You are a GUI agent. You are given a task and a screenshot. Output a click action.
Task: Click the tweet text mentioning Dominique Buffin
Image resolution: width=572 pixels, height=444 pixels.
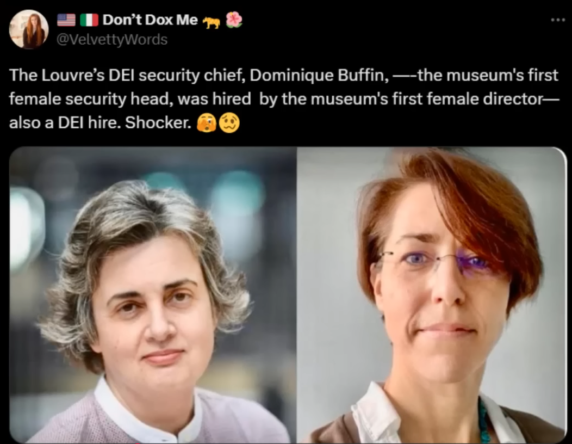pyautogui.click(x=284, y=99)
